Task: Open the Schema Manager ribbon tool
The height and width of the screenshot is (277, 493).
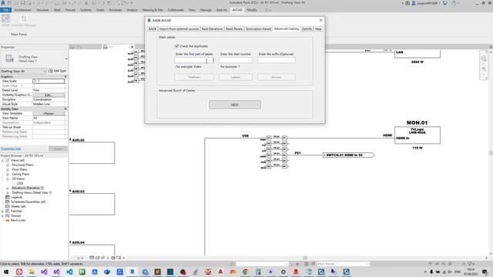Action: point(24,21)
